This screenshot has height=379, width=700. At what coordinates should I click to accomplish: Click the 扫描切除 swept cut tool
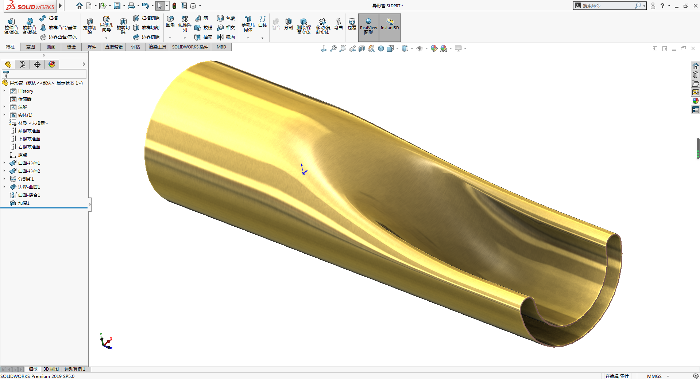146,18
